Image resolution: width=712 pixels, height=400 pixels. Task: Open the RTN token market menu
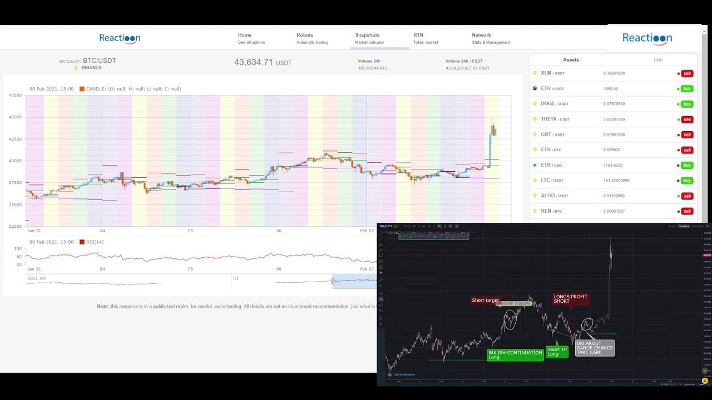(426, 38)
